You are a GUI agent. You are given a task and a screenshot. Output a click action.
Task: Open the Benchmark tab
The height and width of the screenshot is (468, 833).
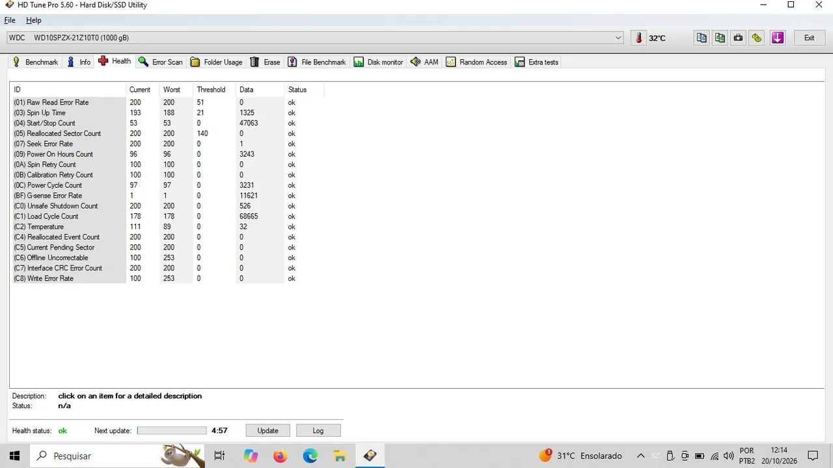(x=35, y=62)
